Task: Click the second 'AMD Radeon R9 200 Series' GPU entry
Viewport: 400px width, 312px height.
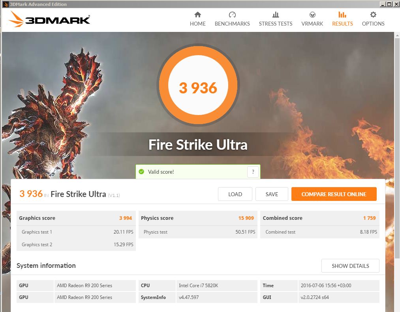Action: 85,297
